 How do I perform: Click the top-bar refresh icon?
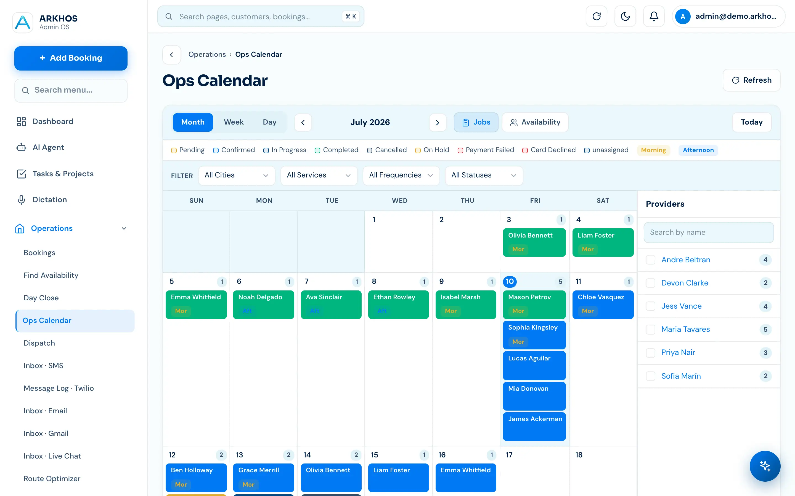[x=596, y=17]
